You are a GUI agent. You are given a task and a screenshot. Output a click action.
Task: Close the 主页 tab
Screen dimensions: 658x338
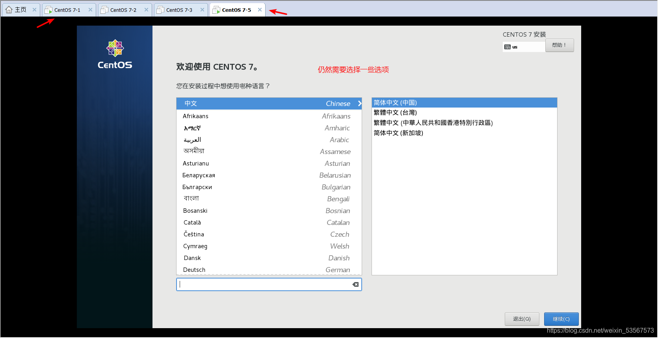click(34, 10)
